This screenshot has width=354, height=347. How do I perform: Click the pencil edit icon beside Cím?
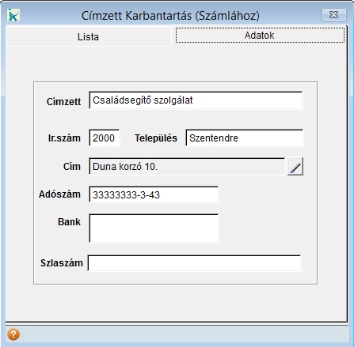coord(295,167)
